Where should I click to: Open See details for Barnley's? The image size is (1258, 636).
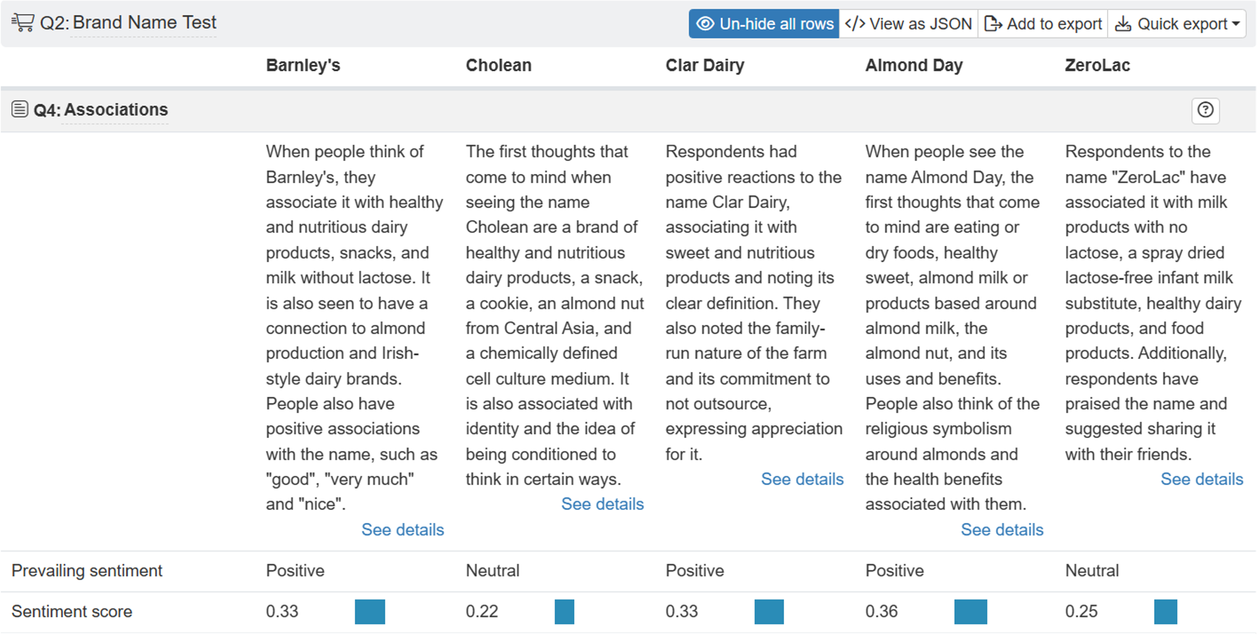(x=403, y=529)
